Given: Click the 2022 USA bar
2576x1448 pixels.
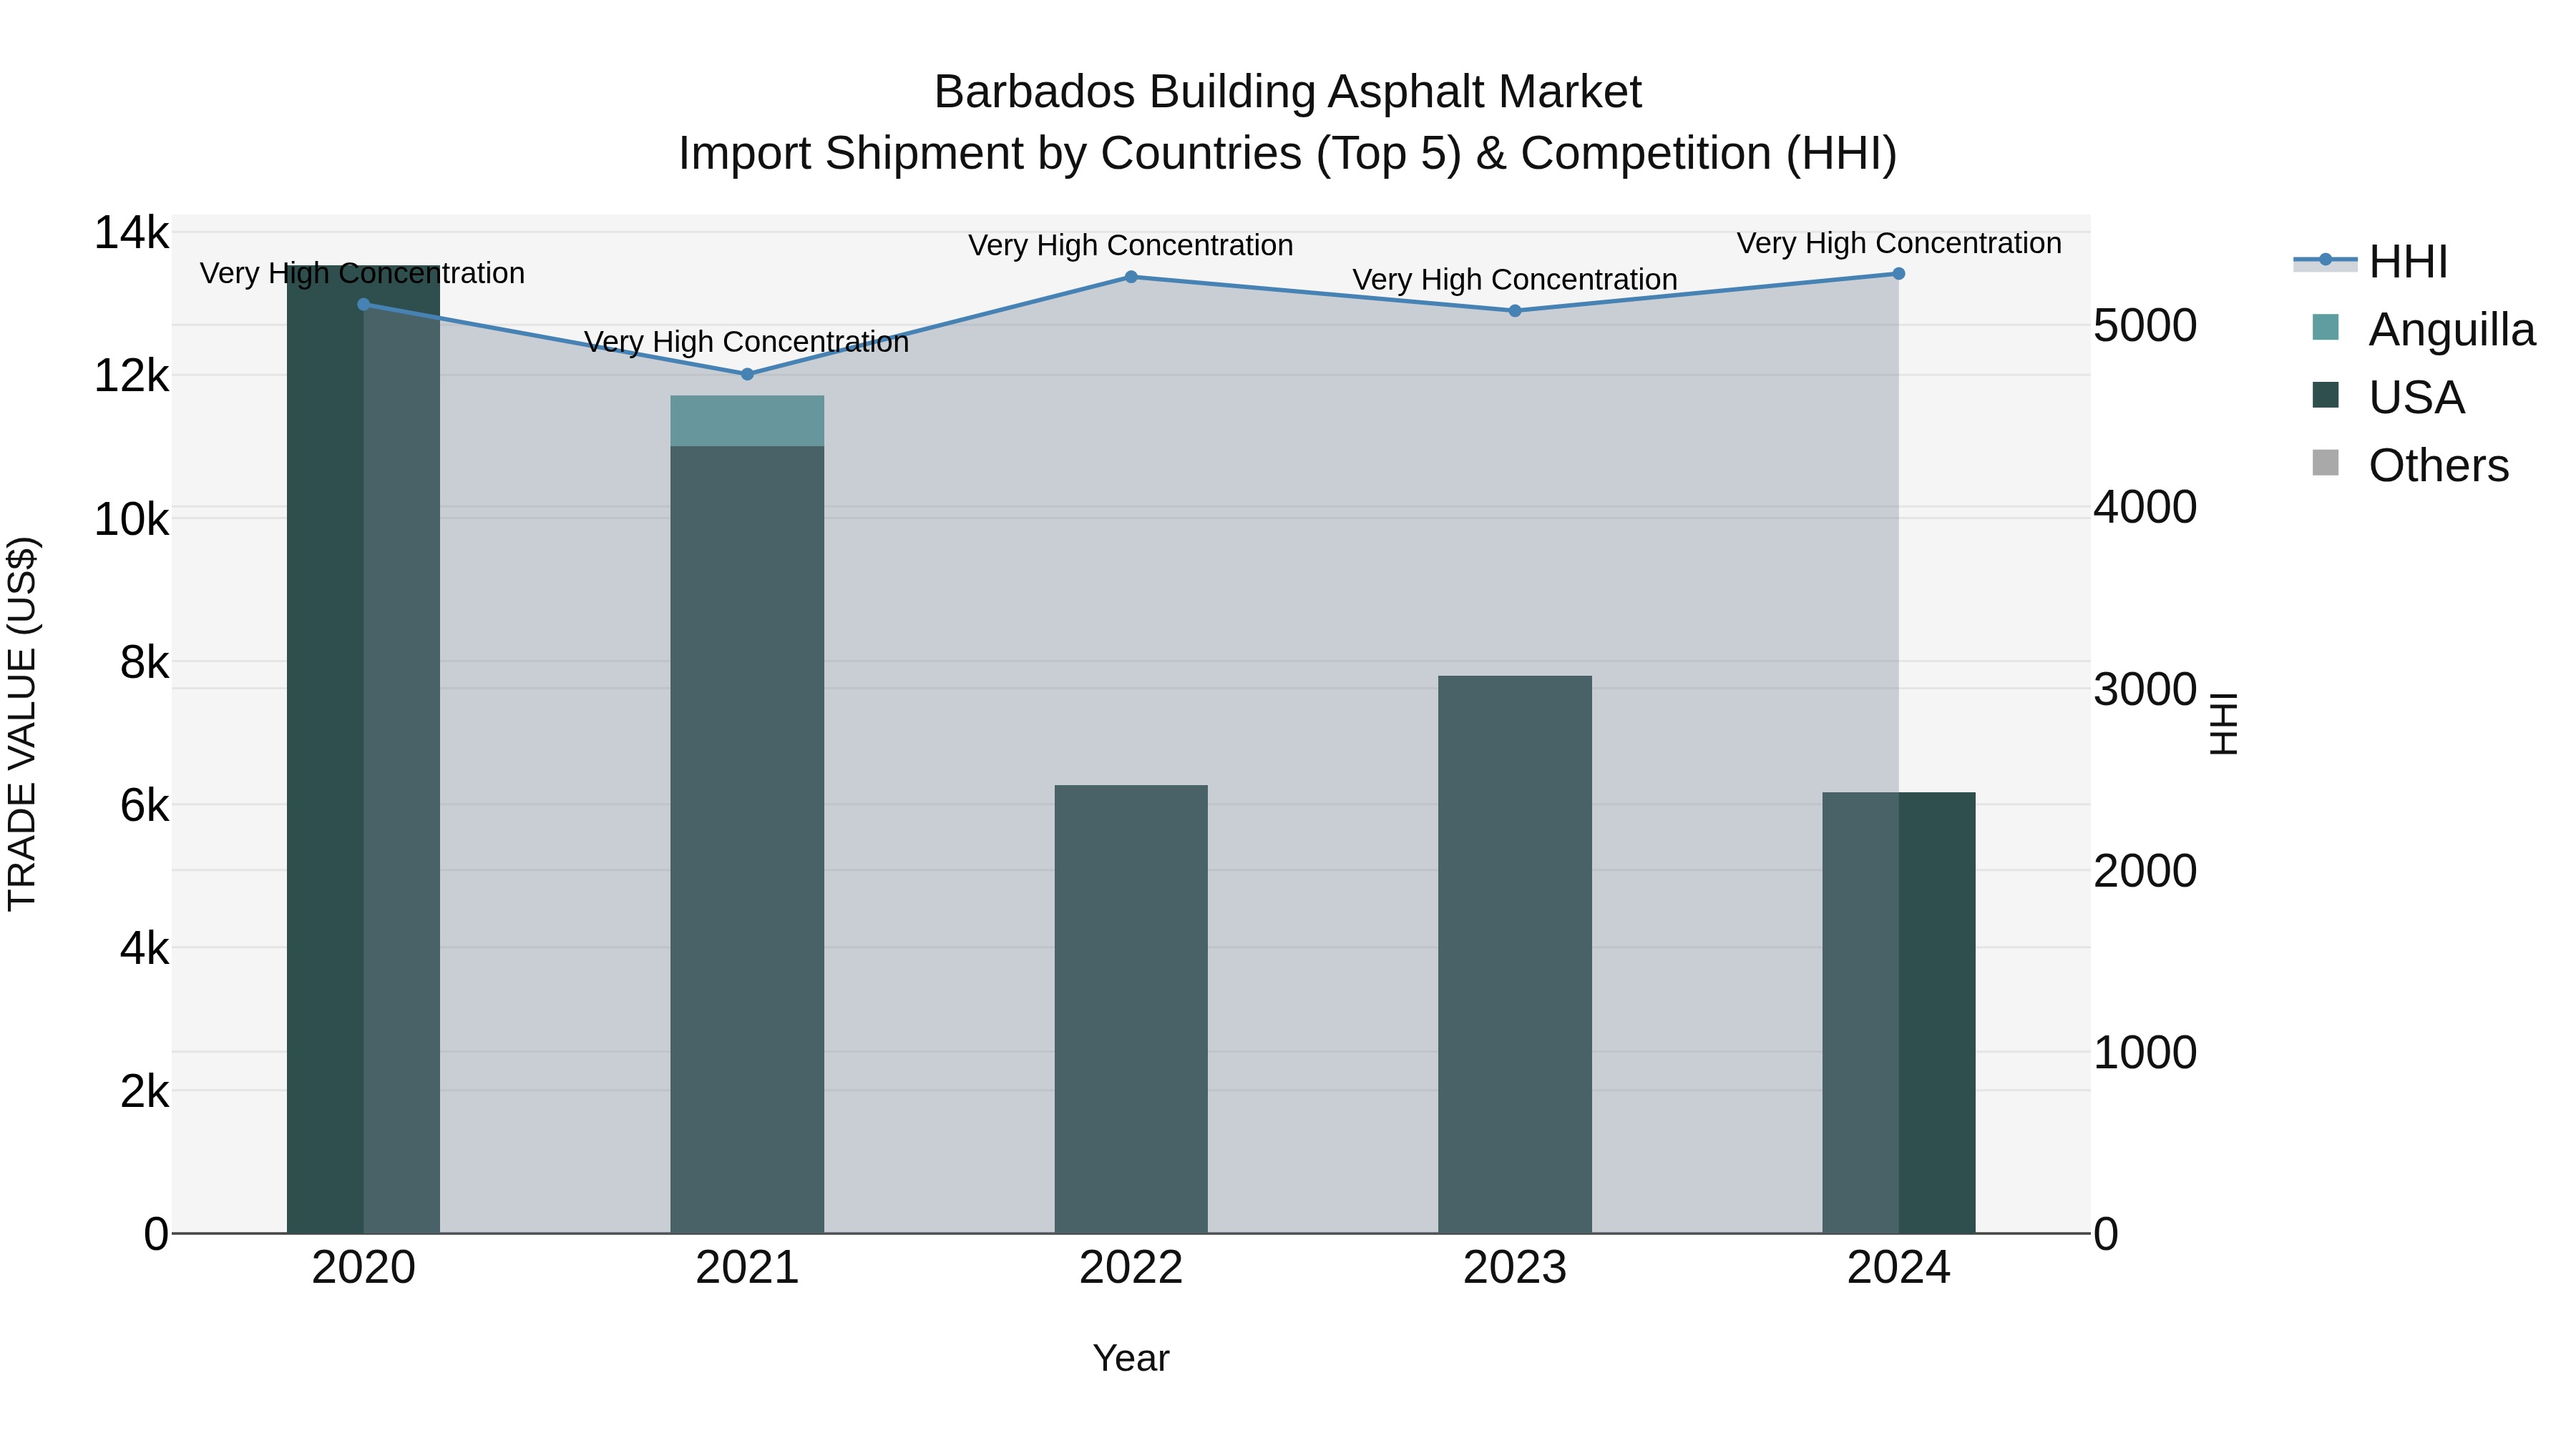Looking at the screenshot, I should click(1131, 1009).
